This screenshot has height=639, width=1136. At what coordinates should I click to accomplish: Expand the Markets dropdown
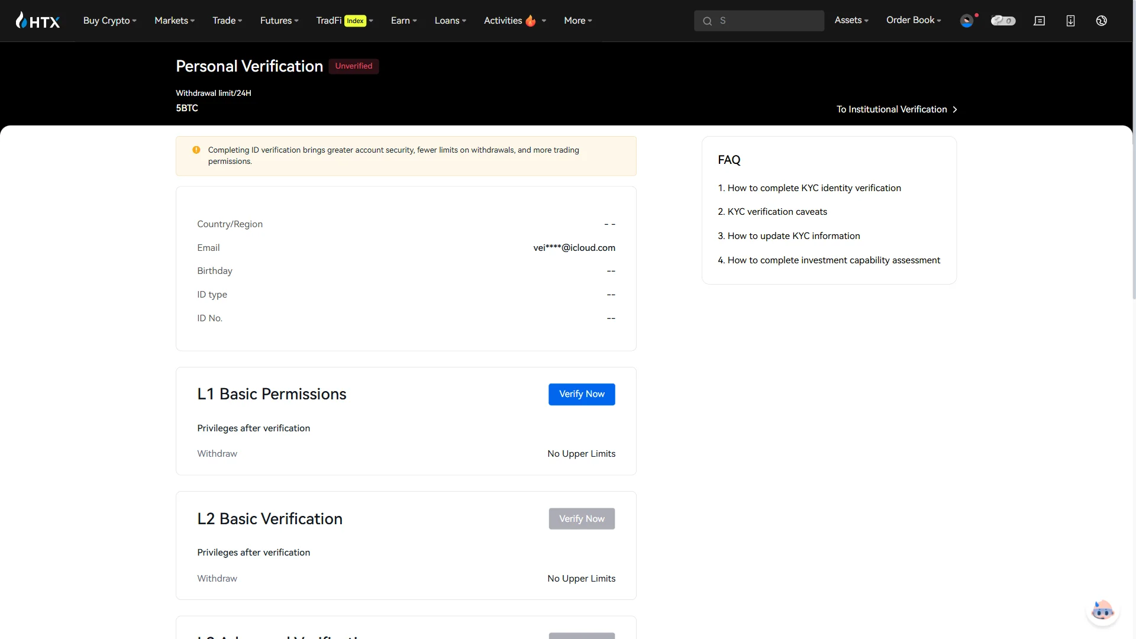point(175,21)
